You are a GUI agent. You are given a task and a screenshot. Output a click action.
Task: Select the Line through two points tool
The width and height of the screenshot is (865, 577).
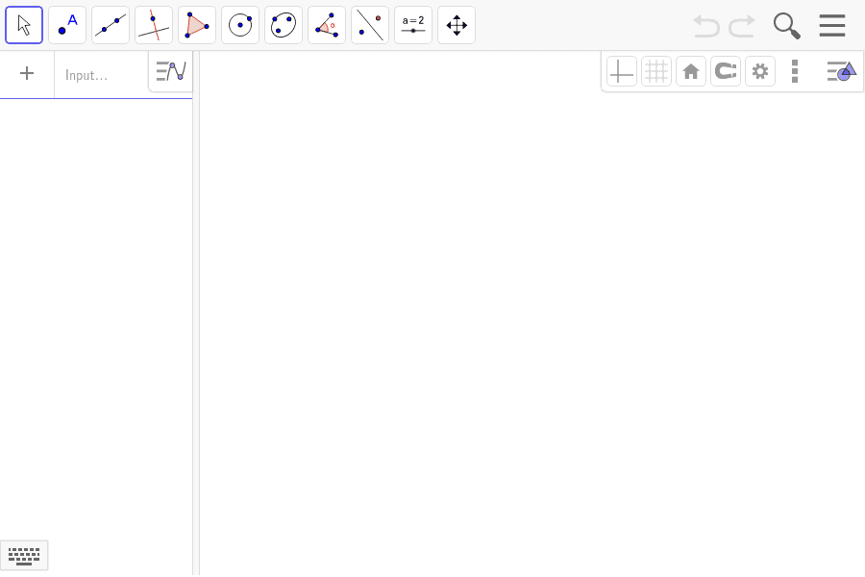(111, 25)
